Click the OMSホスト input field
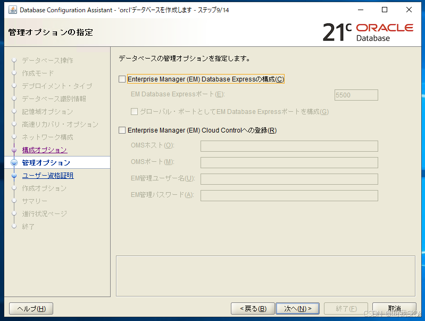425x321 pixels. [x=289, y=146]
